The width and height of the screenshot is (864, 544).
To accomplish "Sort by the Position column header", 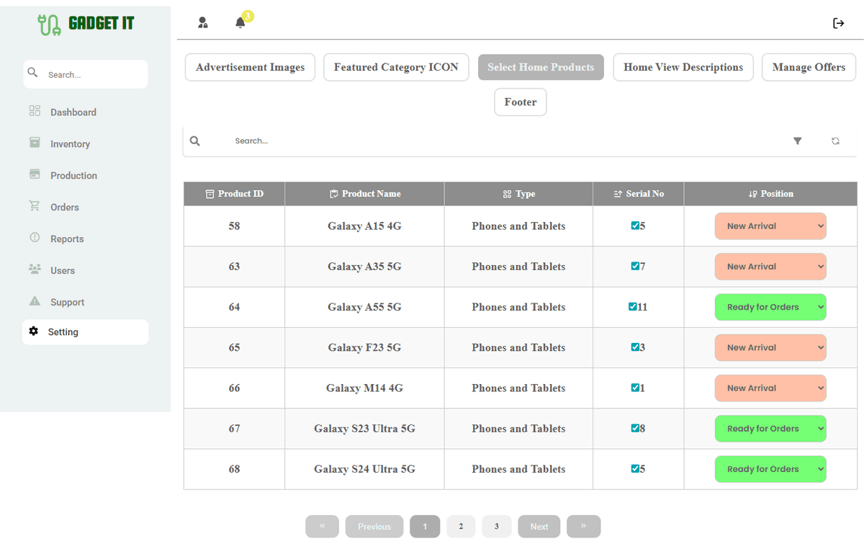I will [x=770, y=193].
